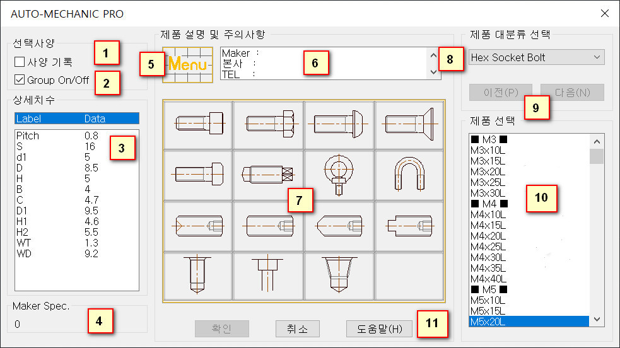Open the Hex Socket Bolt category dropdown

(x=536, y=57)
